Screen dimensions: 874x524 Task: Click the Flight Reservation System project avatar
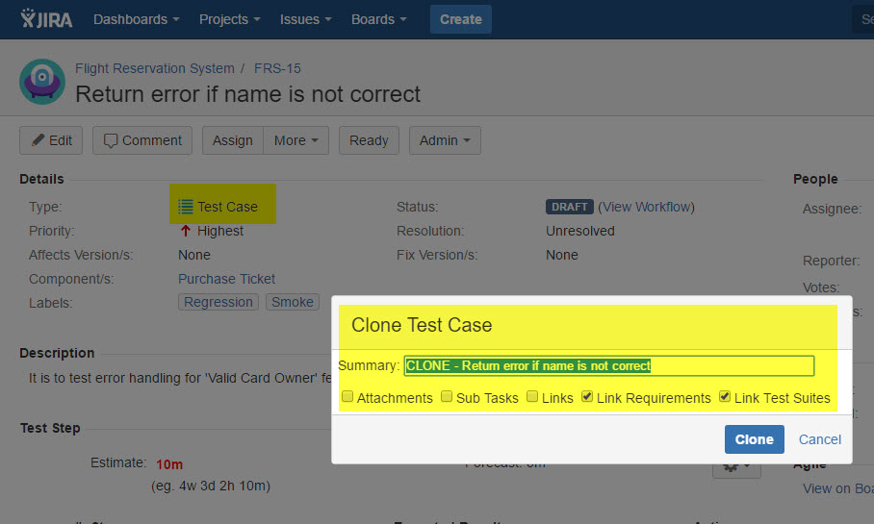click(42, 82)
